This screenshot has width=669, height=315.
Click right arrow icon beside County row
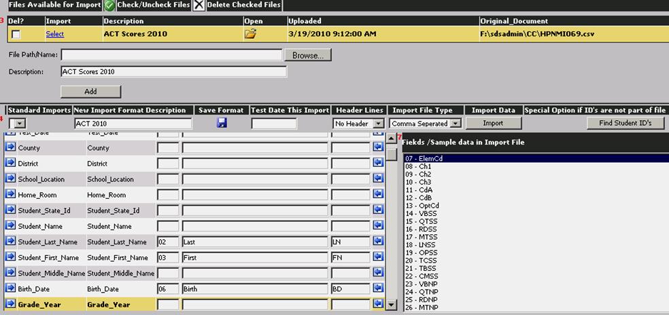[x=11, y=148]
